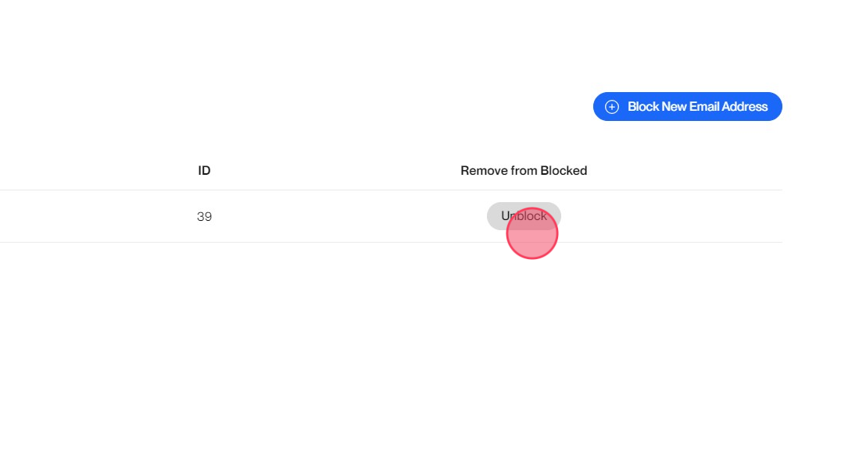Click Block New Email Address button
Screen dimensions: 841x469
(687, 107)
